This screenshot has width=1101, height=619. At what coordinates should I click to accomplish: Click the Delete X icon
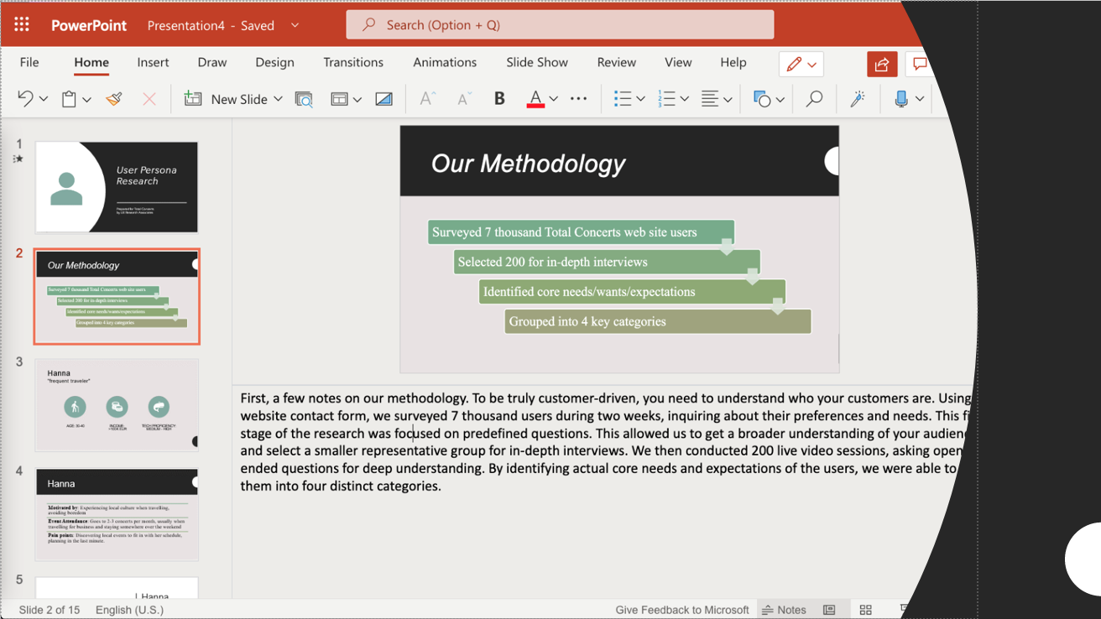click(x=149, y=99)
